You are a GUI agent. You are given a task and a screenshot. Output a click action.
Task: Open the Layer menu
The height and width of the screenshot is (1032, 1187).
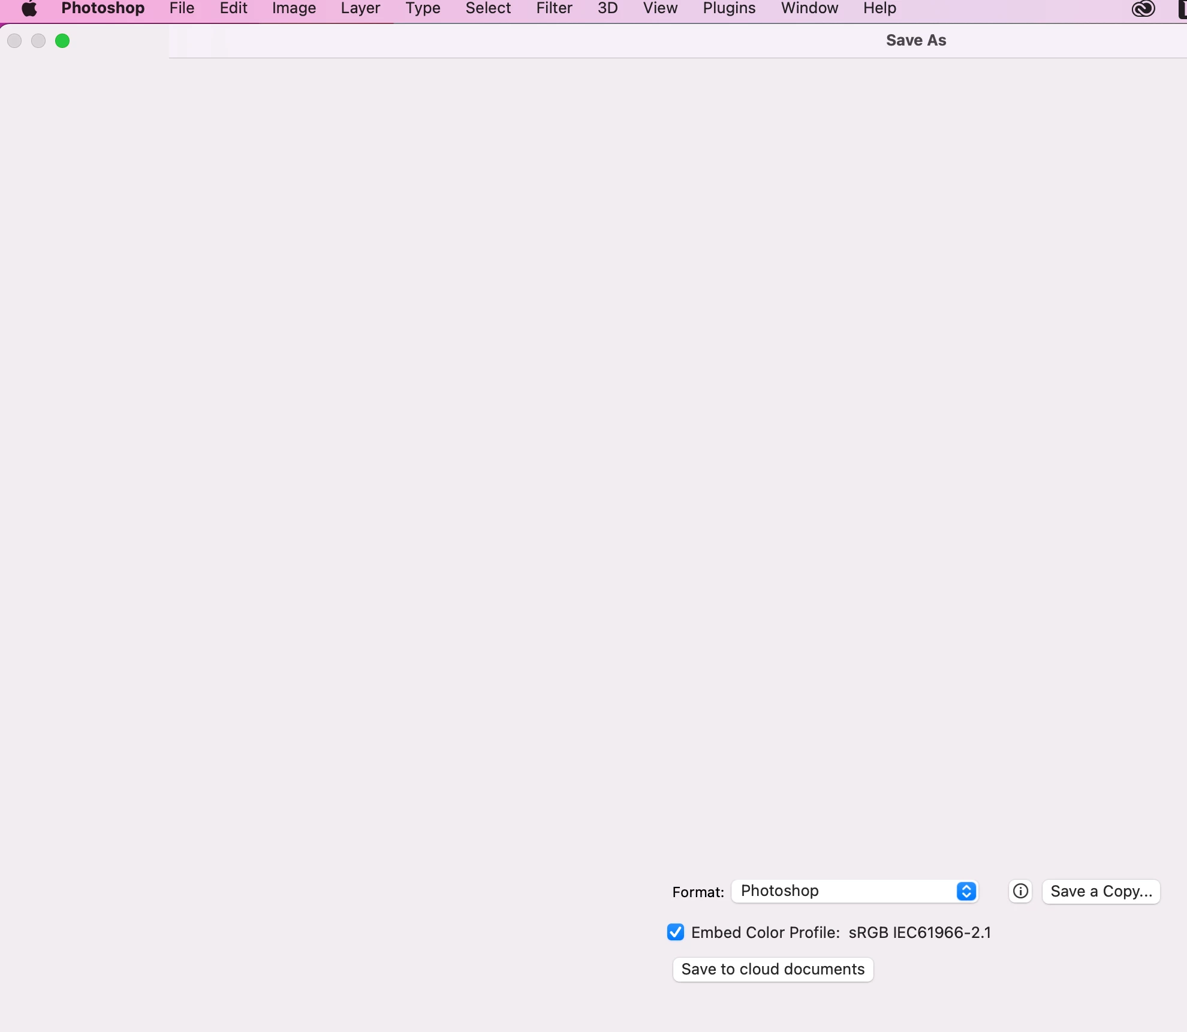[360, 8]
